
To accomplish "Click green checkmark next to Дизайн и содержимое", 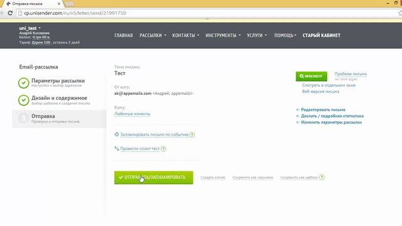I will (24, 100).
